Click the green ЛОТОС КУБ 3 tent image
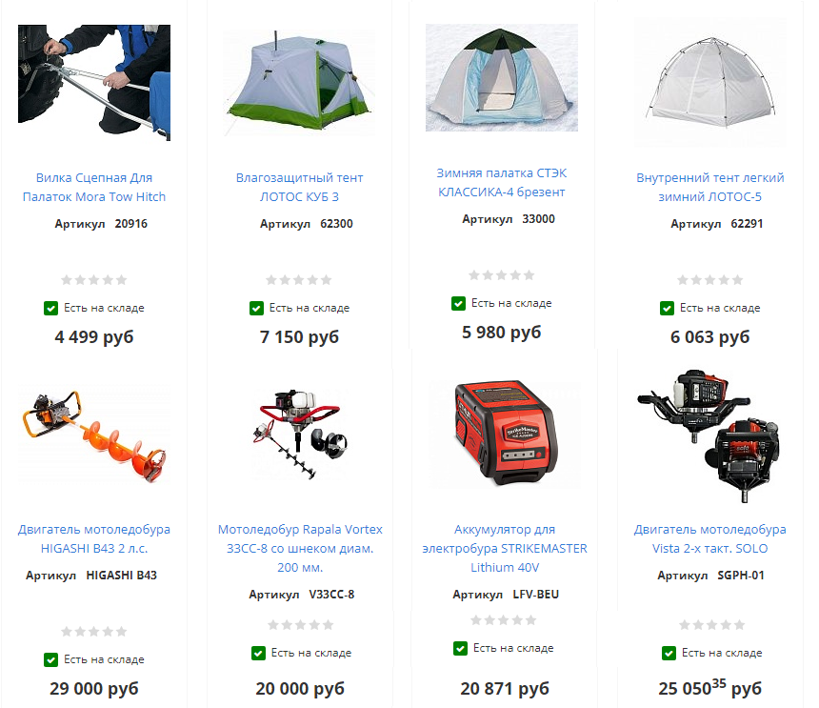 (x=299, y=84)
